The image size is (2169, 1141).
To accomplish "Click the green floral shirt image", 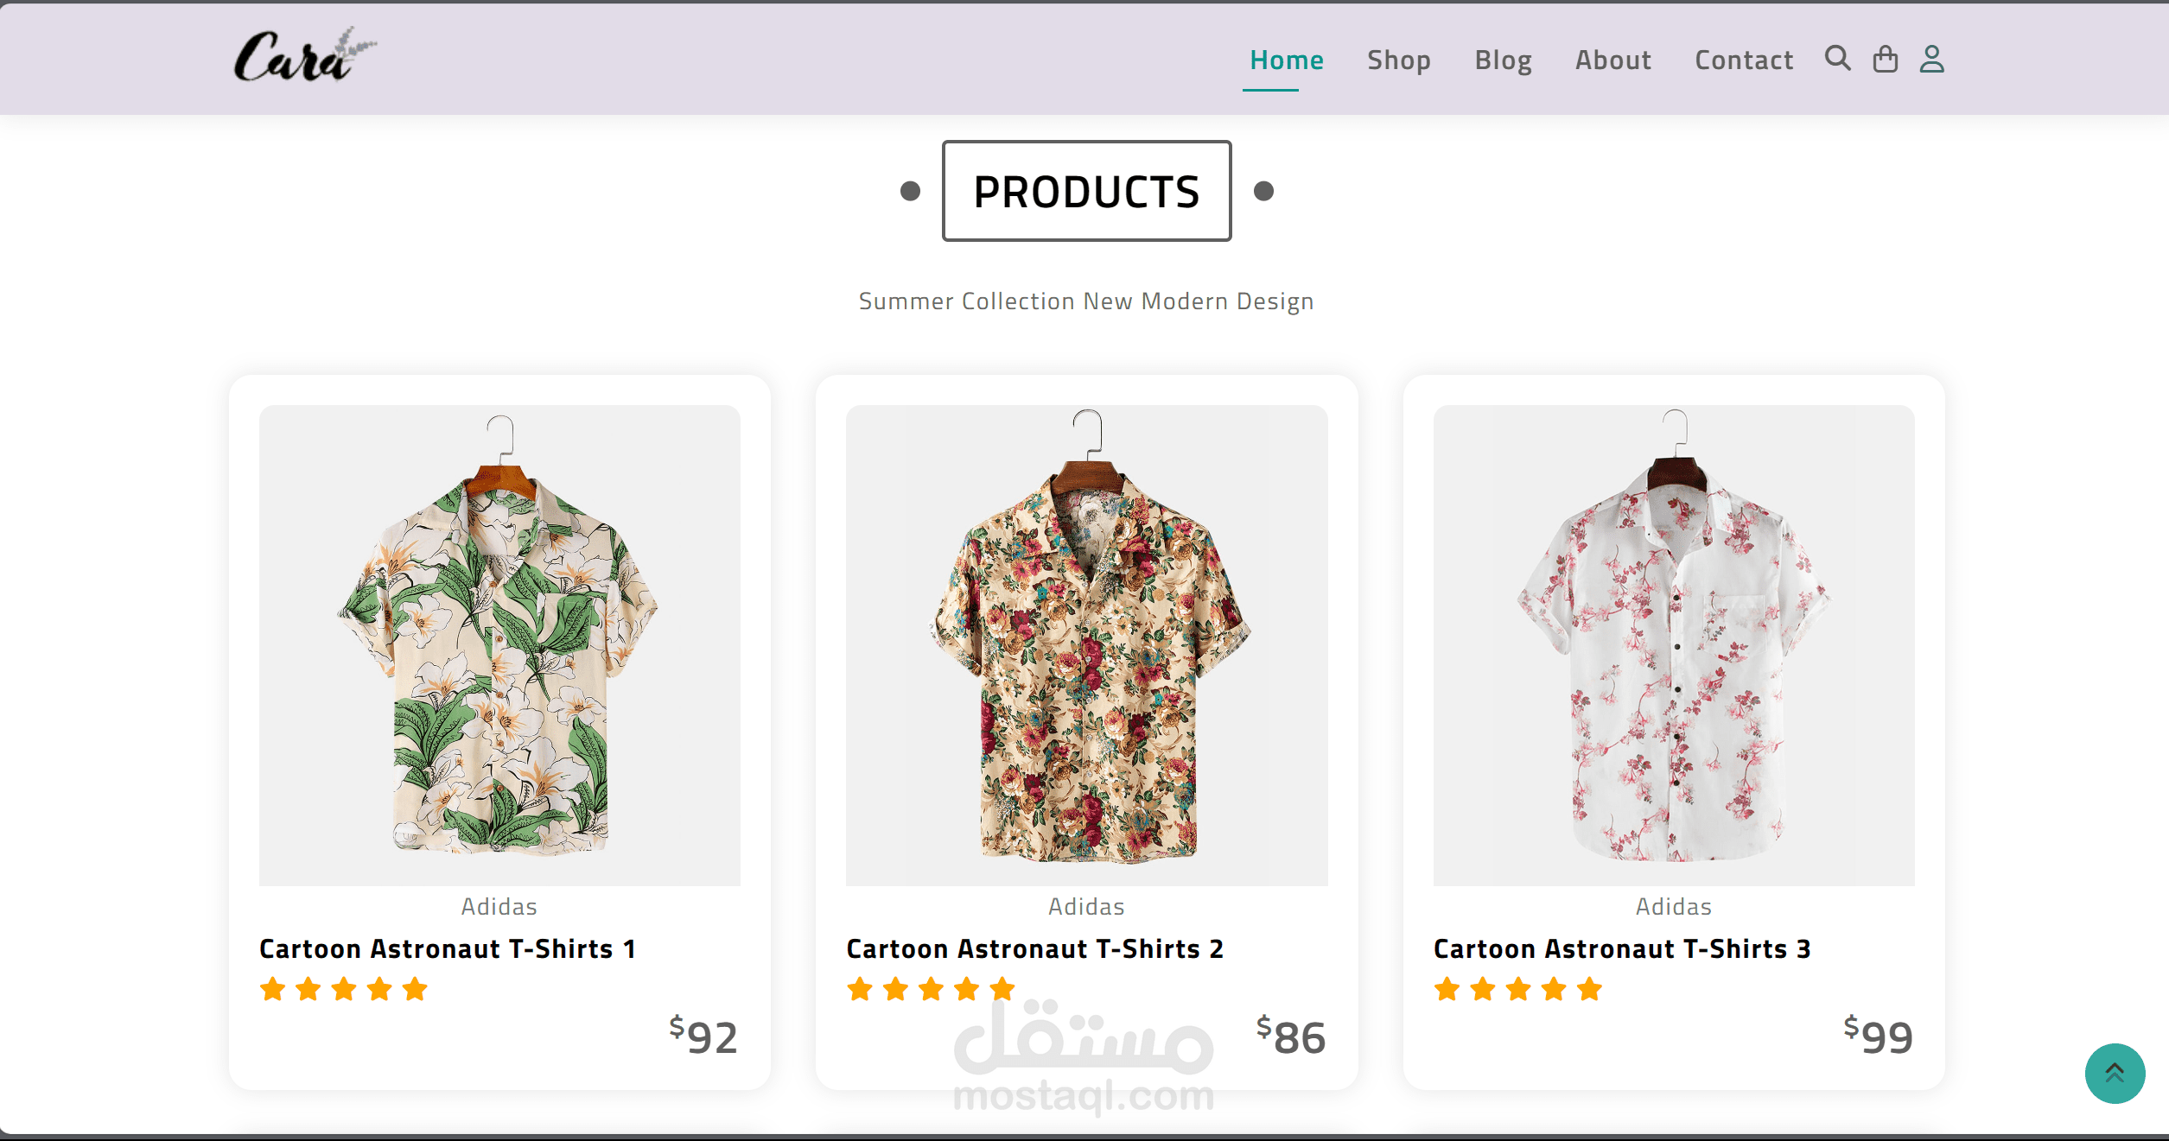I will 499,645.
